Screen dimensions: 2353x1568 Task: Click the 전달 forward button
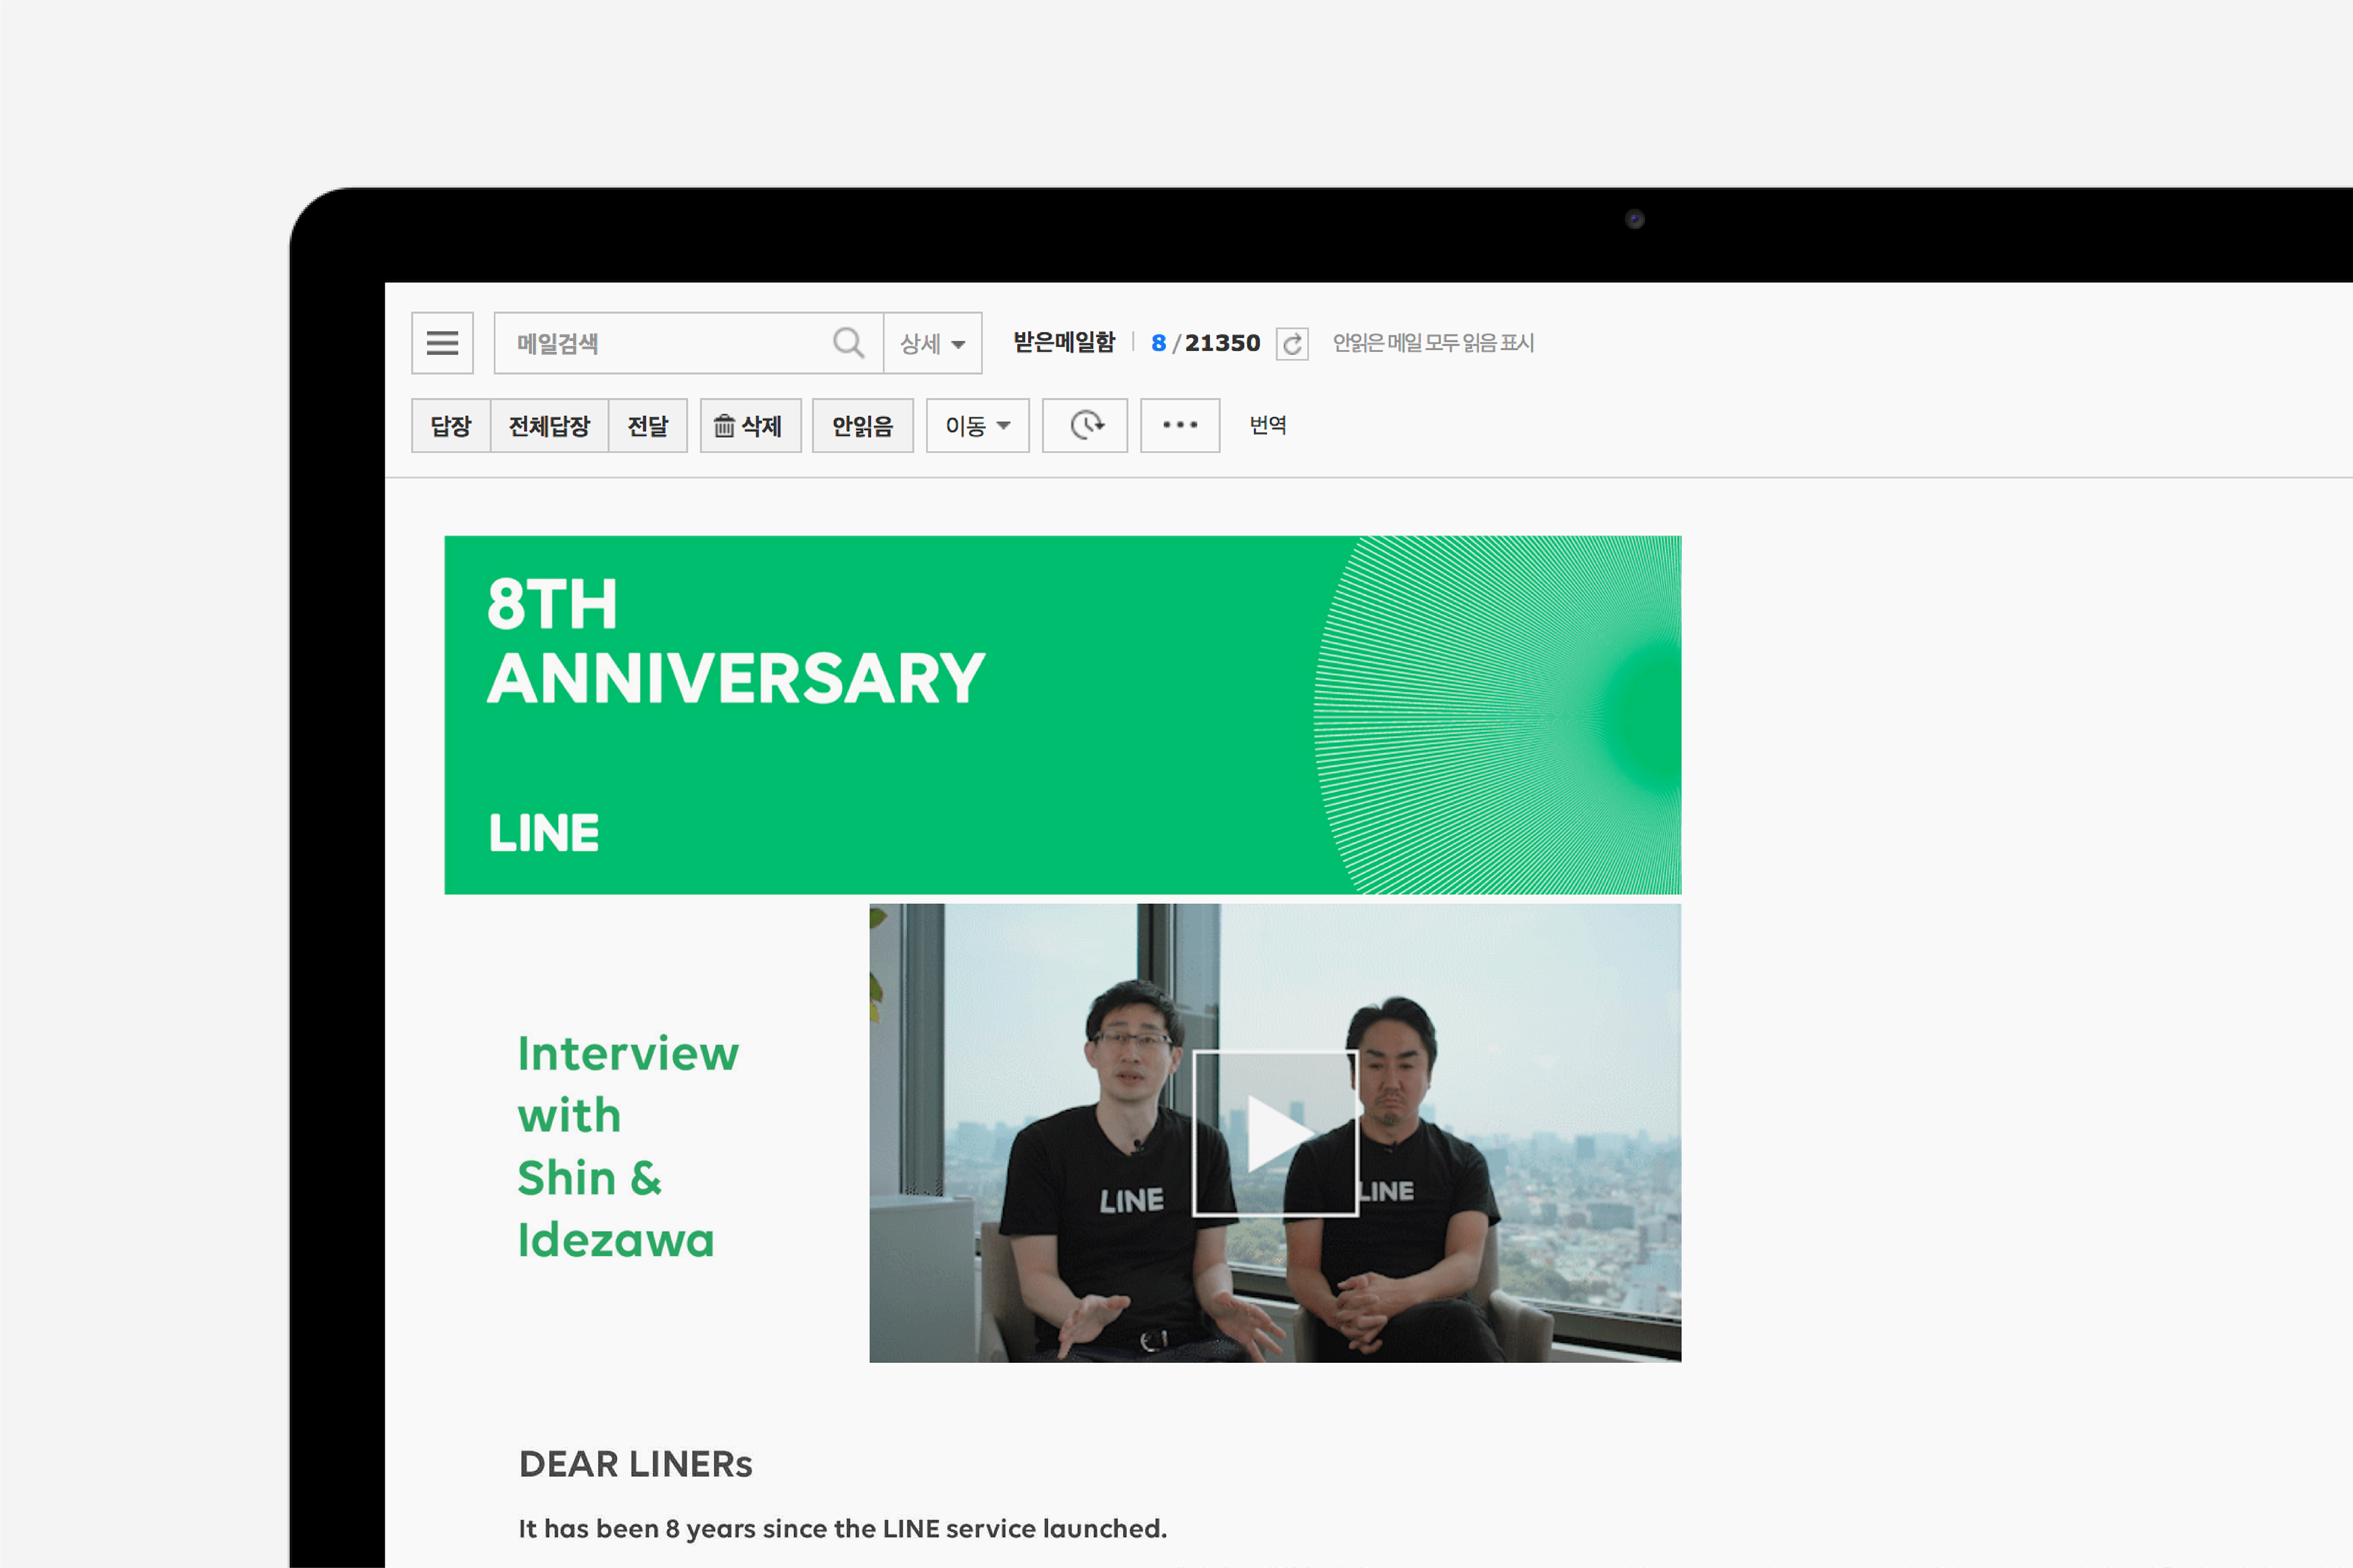(647, 426)
